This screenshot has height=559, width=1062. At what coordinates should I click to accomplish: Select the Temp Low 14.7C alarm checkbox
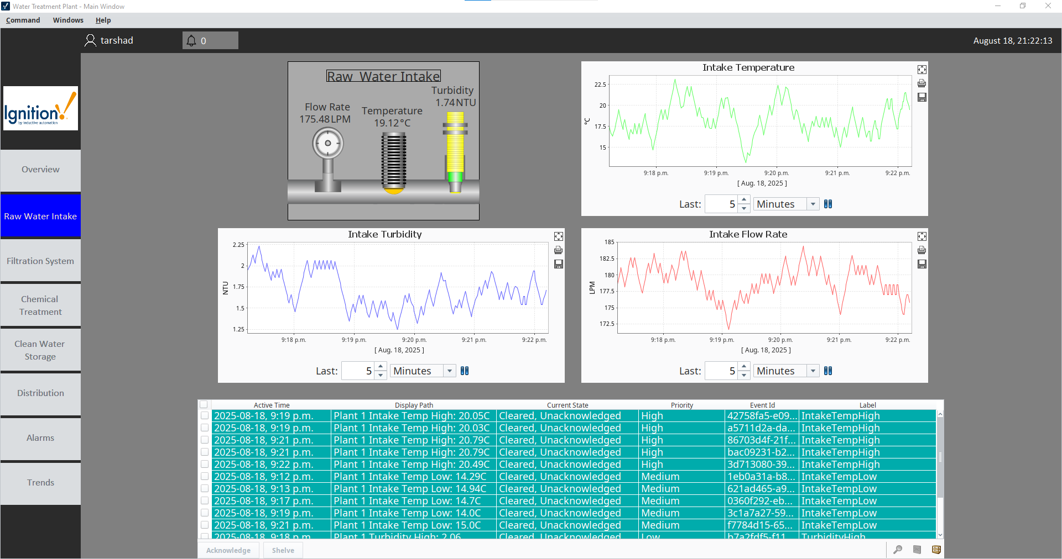(x=205, y=501)
